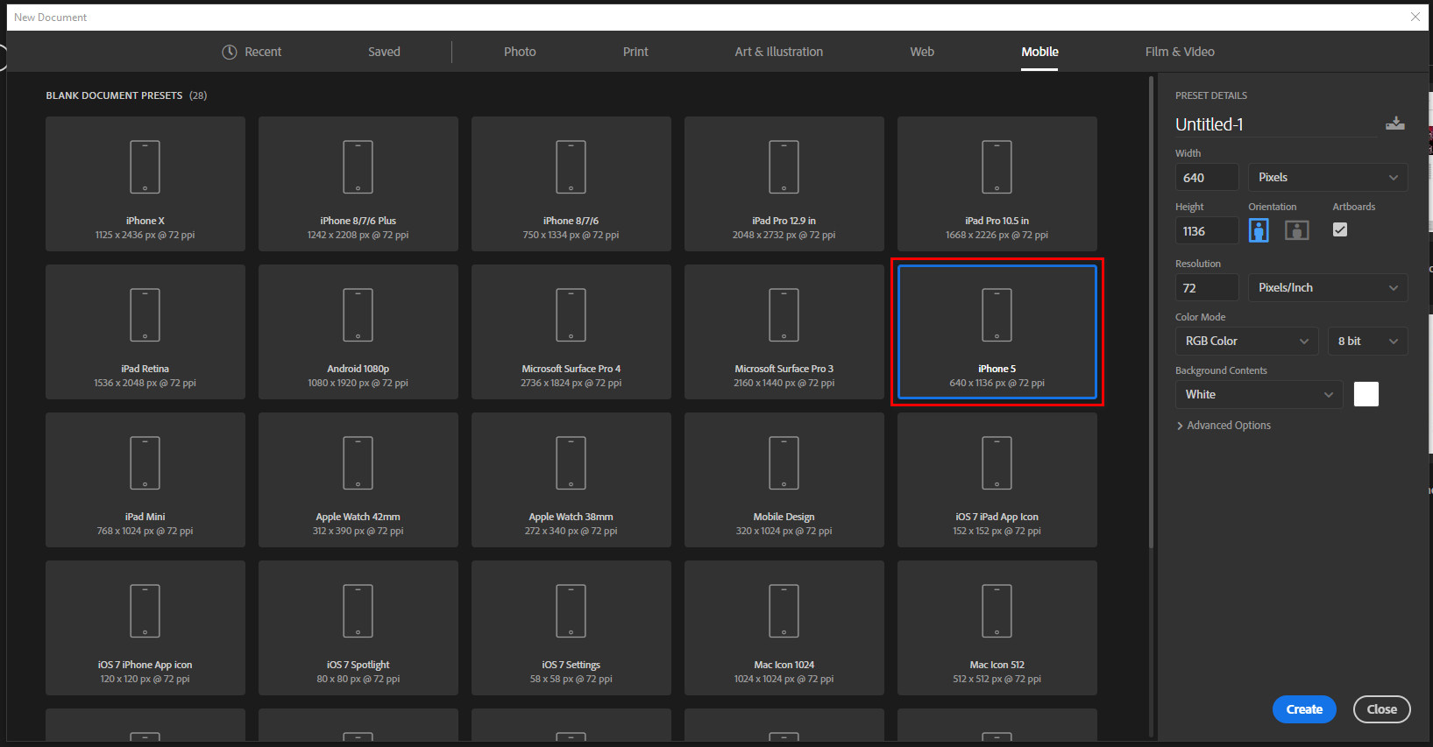Viewport: 1433px width, 747px height.
Task: Uncheck the Artboards checkbox
Action: tap(1340, 229)
